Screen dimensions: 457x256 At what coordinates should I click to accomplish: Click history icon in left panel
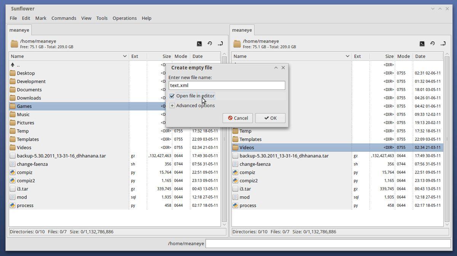coord(209,44)
